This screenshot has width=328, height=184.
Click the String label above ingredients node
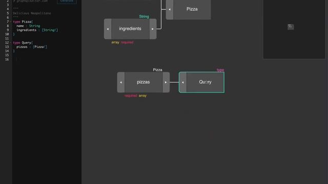[x=144, y=16]
